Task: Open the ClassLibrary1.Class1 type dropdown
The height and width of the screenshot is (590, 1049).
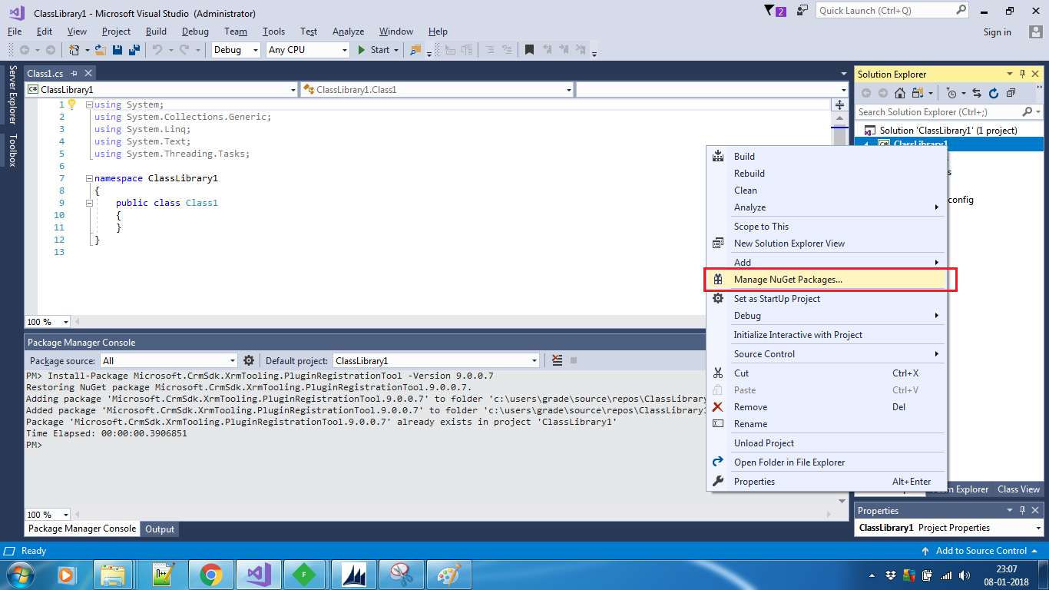Action: pos(437,90)
